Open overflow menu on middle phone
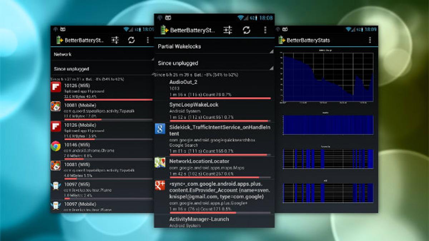429x241 pixels. [x=265, y=30]
